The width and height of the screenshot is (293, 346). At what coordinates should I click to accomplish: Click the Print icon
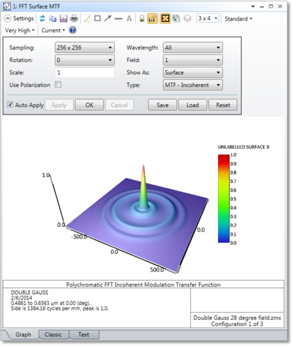click(74, 18)
